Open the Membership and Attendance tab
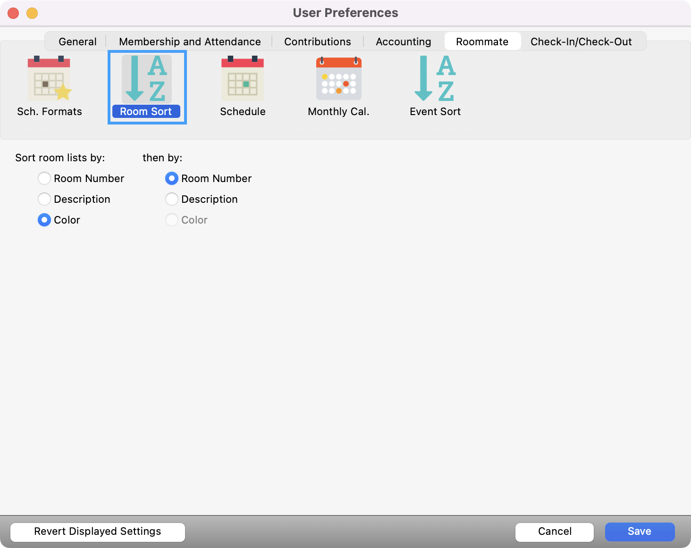This screenshot has height=548, width=691. [x=190, y=42]
